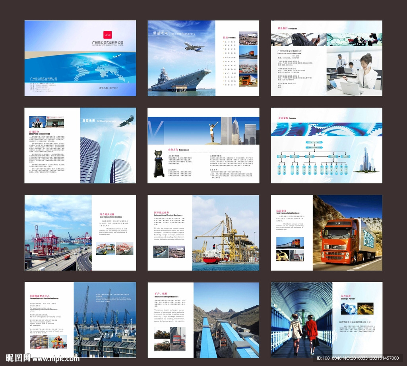The image size is (407, 366).
Task: Select the woman with raised arms in the banner
Action: point(213,131)
